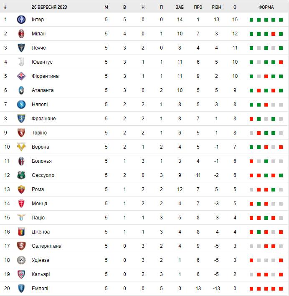Click the Torino bull crest

(x=21, y=133)
